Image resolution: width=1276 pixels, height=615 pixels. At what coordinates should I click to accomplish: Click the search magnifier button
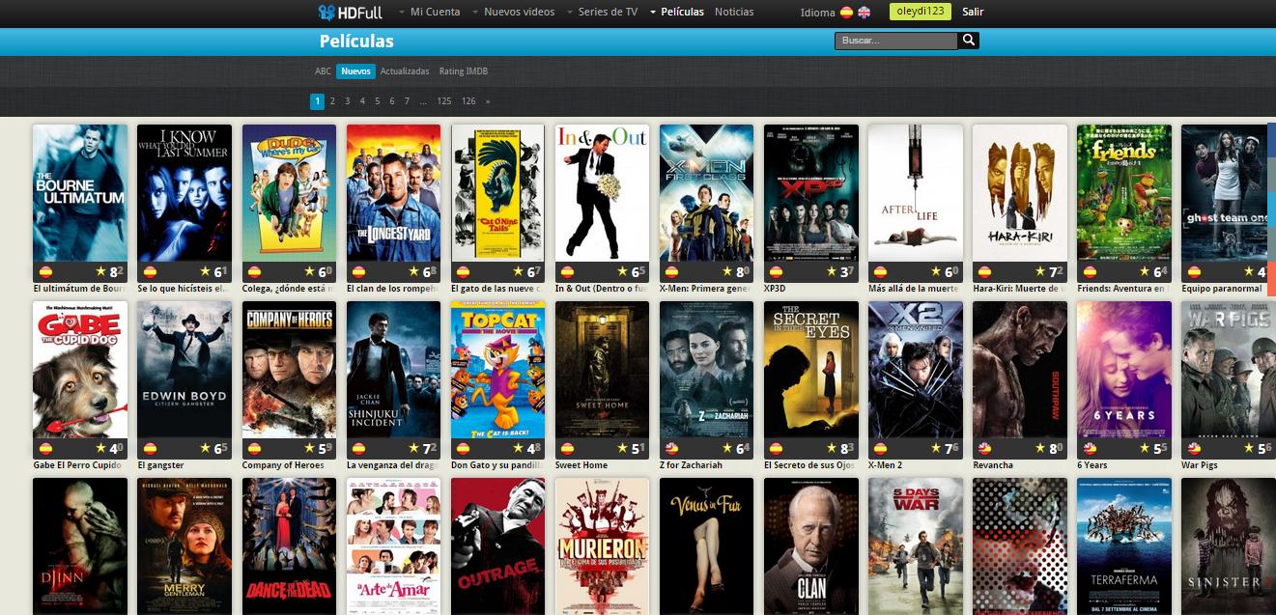969,41
